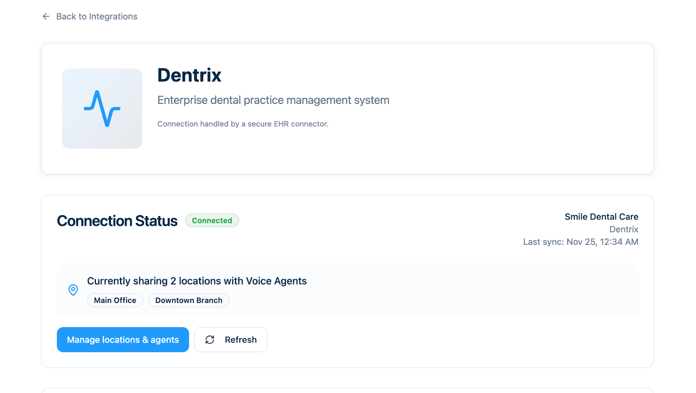Click the Last sync timestamp
Screen dimensions: 696x393
[580, 242]
